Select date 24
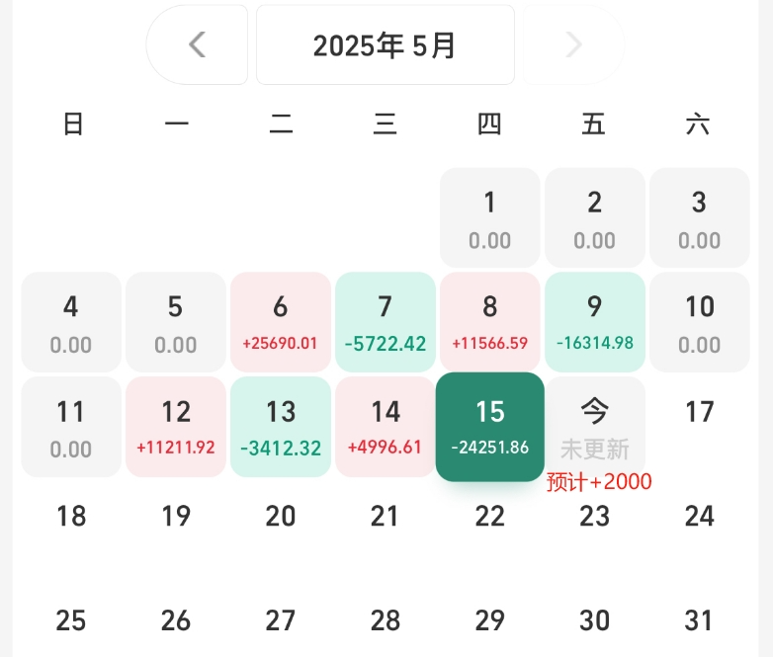Screen dimensions: 773x657 pyautogui.click(x=700, y=517)
